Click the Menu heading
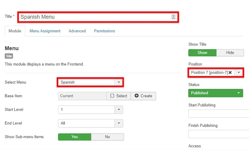 click(x=12, y=48)
